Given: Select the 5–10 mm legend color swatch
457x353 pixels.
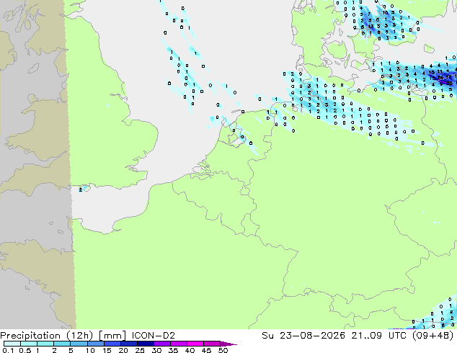Looking at the screenshot, I should click(79, 344).
